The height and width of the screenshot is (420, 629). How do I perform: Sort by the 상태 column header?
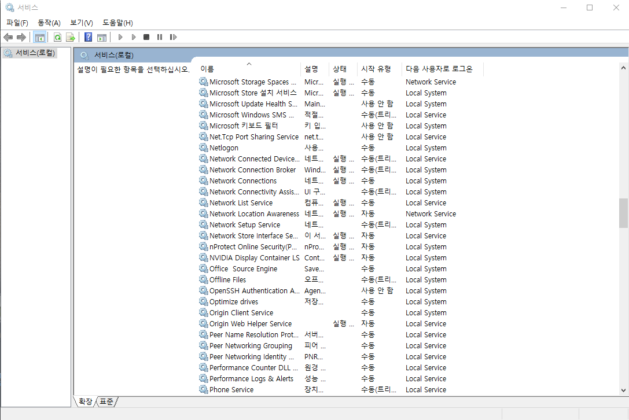tap(343, 69)
